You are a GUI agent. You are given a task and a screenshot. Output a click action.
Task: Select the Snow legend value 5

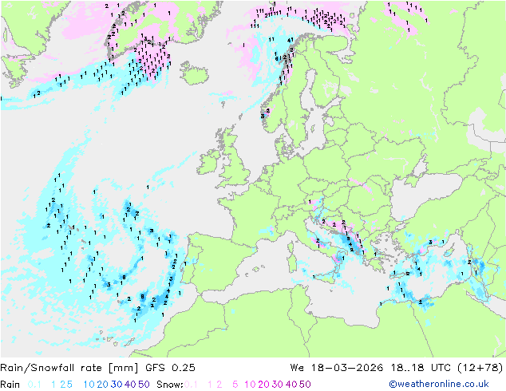point(235,385)
